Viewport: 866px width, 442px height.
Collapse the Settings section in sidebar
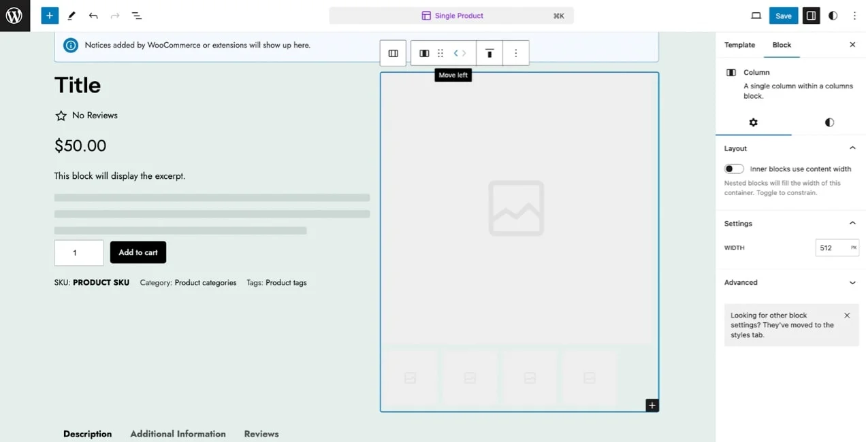852,223
